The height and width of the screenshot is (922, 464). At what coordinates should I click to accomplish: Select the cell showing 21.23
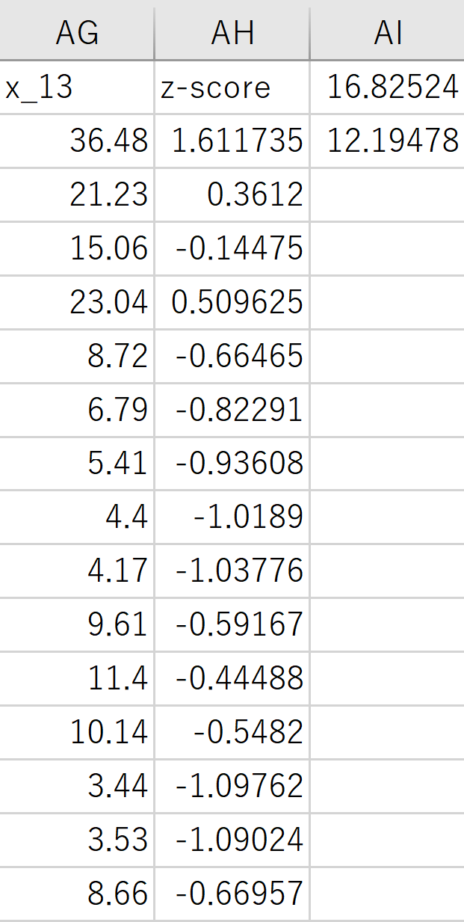(x=77, y=194)
